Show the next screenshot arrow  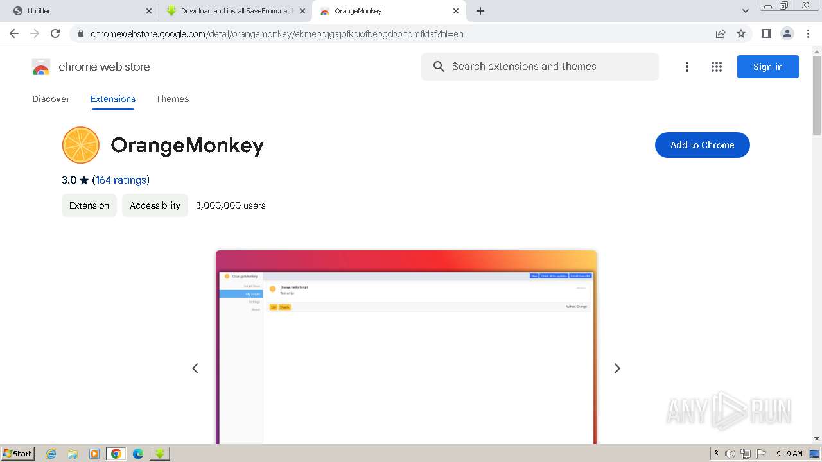[617, 368]
